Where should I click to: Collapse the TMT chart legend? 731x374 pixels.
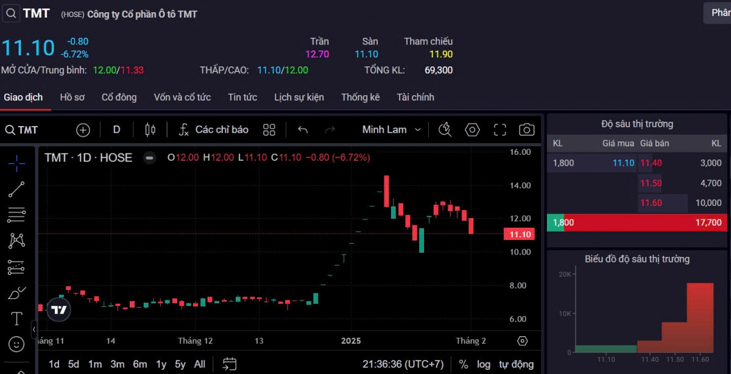pos(149,158)
